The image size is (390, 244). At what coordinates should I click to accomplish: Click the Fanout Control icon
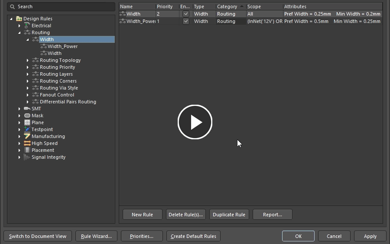[36, 95]
